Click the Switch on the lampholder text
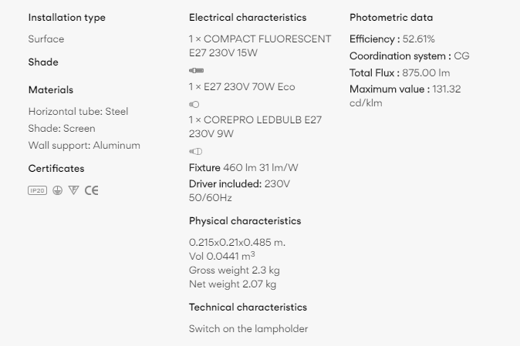Image resolution: width=520 pixels, height=346 pixels. (x=248, y=329)
